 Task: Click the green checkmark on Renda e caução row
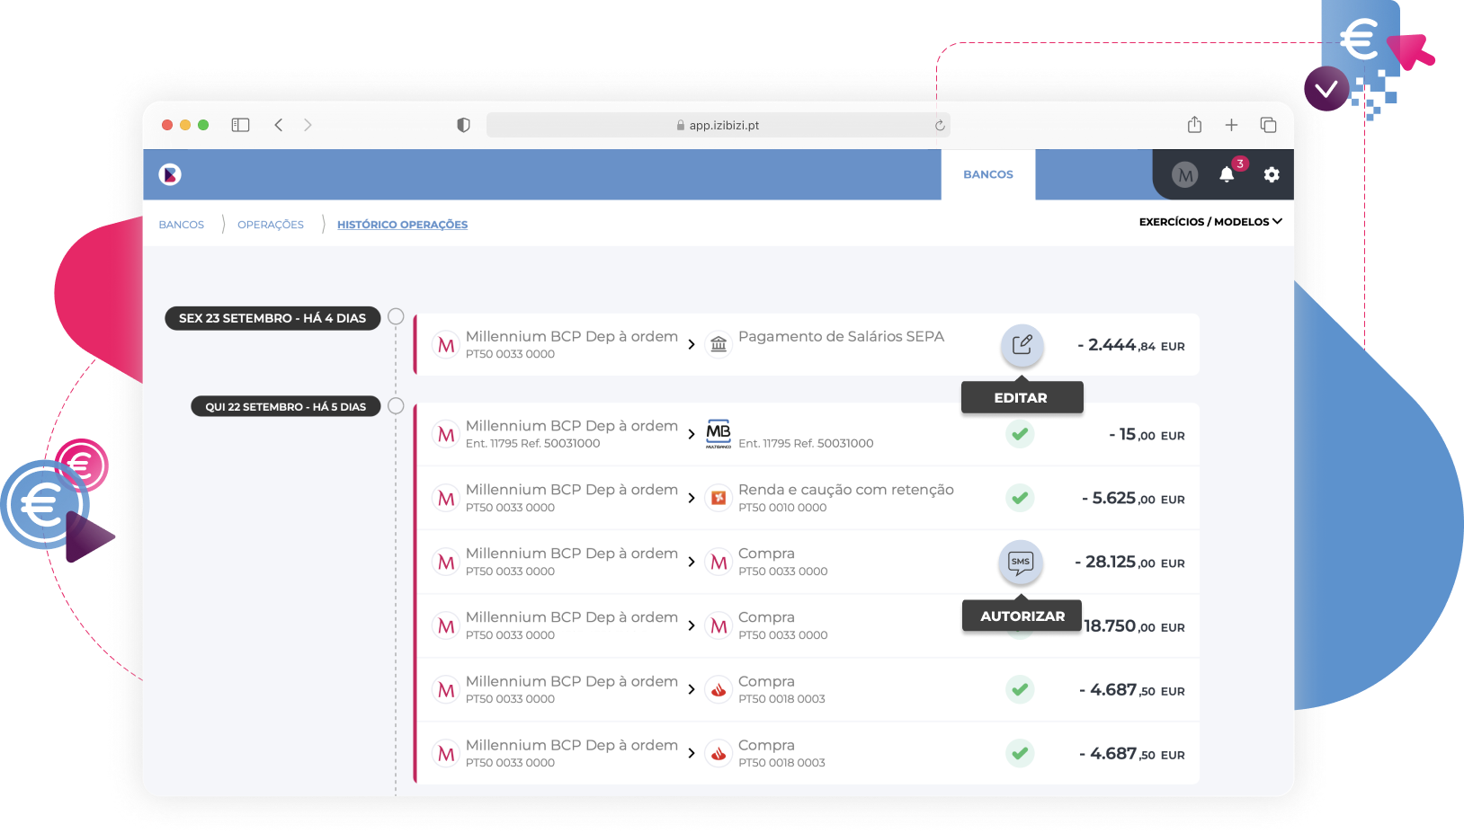coord(1020,498)
